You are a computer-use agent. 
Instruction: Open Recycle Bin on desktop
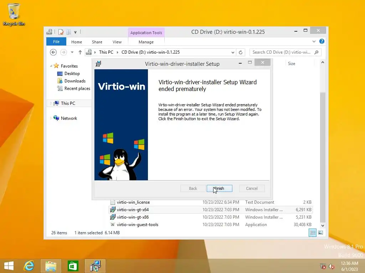(14, 14)
